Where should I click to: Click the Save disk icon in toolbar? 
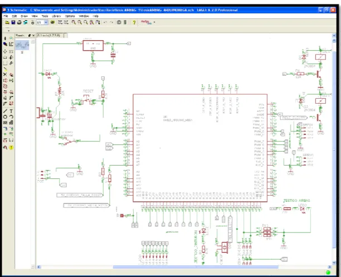(x=13, y=22)
